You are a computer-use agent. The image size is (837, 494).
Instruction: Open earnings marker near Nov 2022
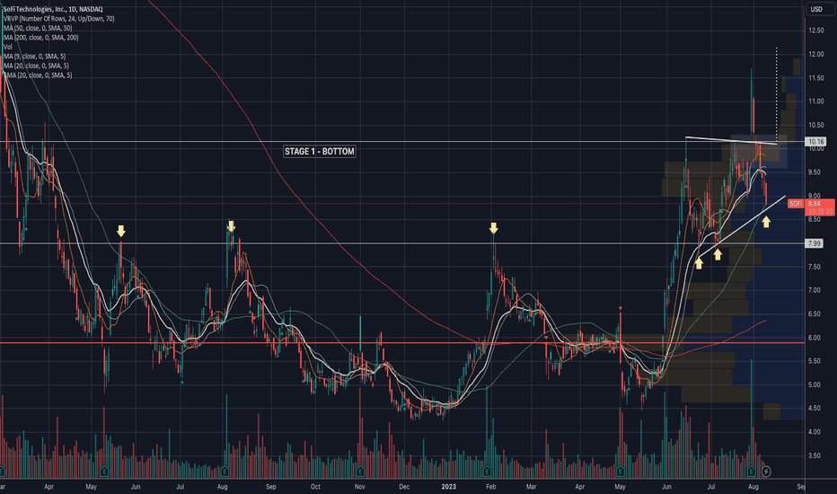point(360,472)
